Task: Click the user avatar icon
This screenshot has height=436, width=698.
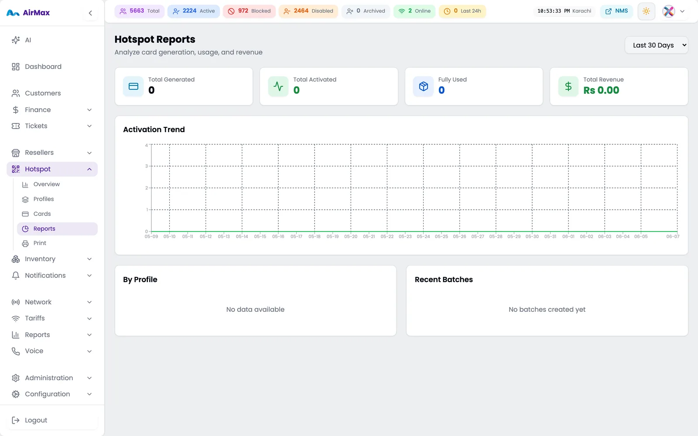Action: click(669, 11)
